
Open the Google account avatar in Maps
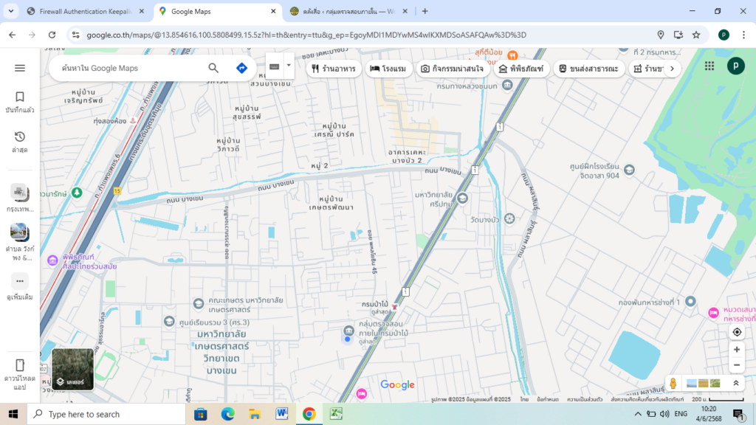pyautogui.click(x=736, y=66)
